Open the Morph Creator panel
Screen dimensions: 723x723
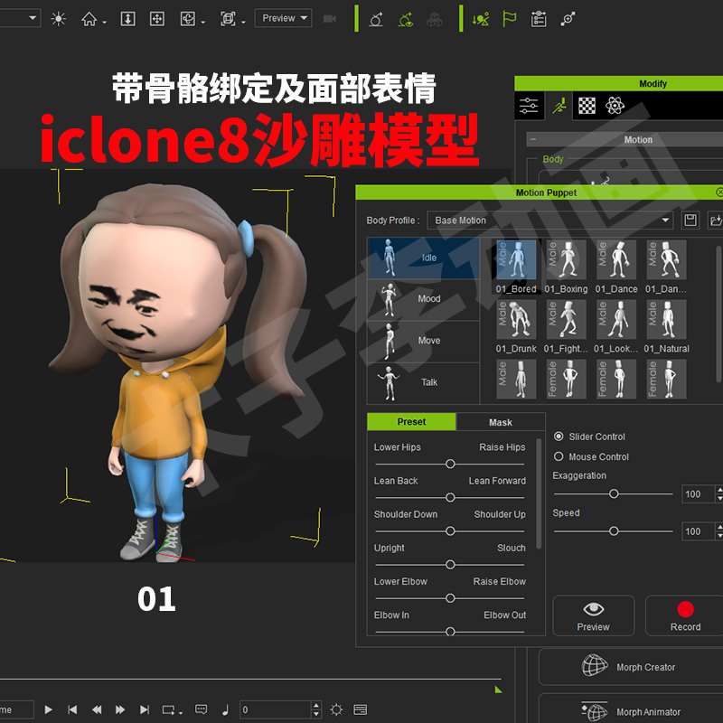pyautogui.click(x=633, y=667)
